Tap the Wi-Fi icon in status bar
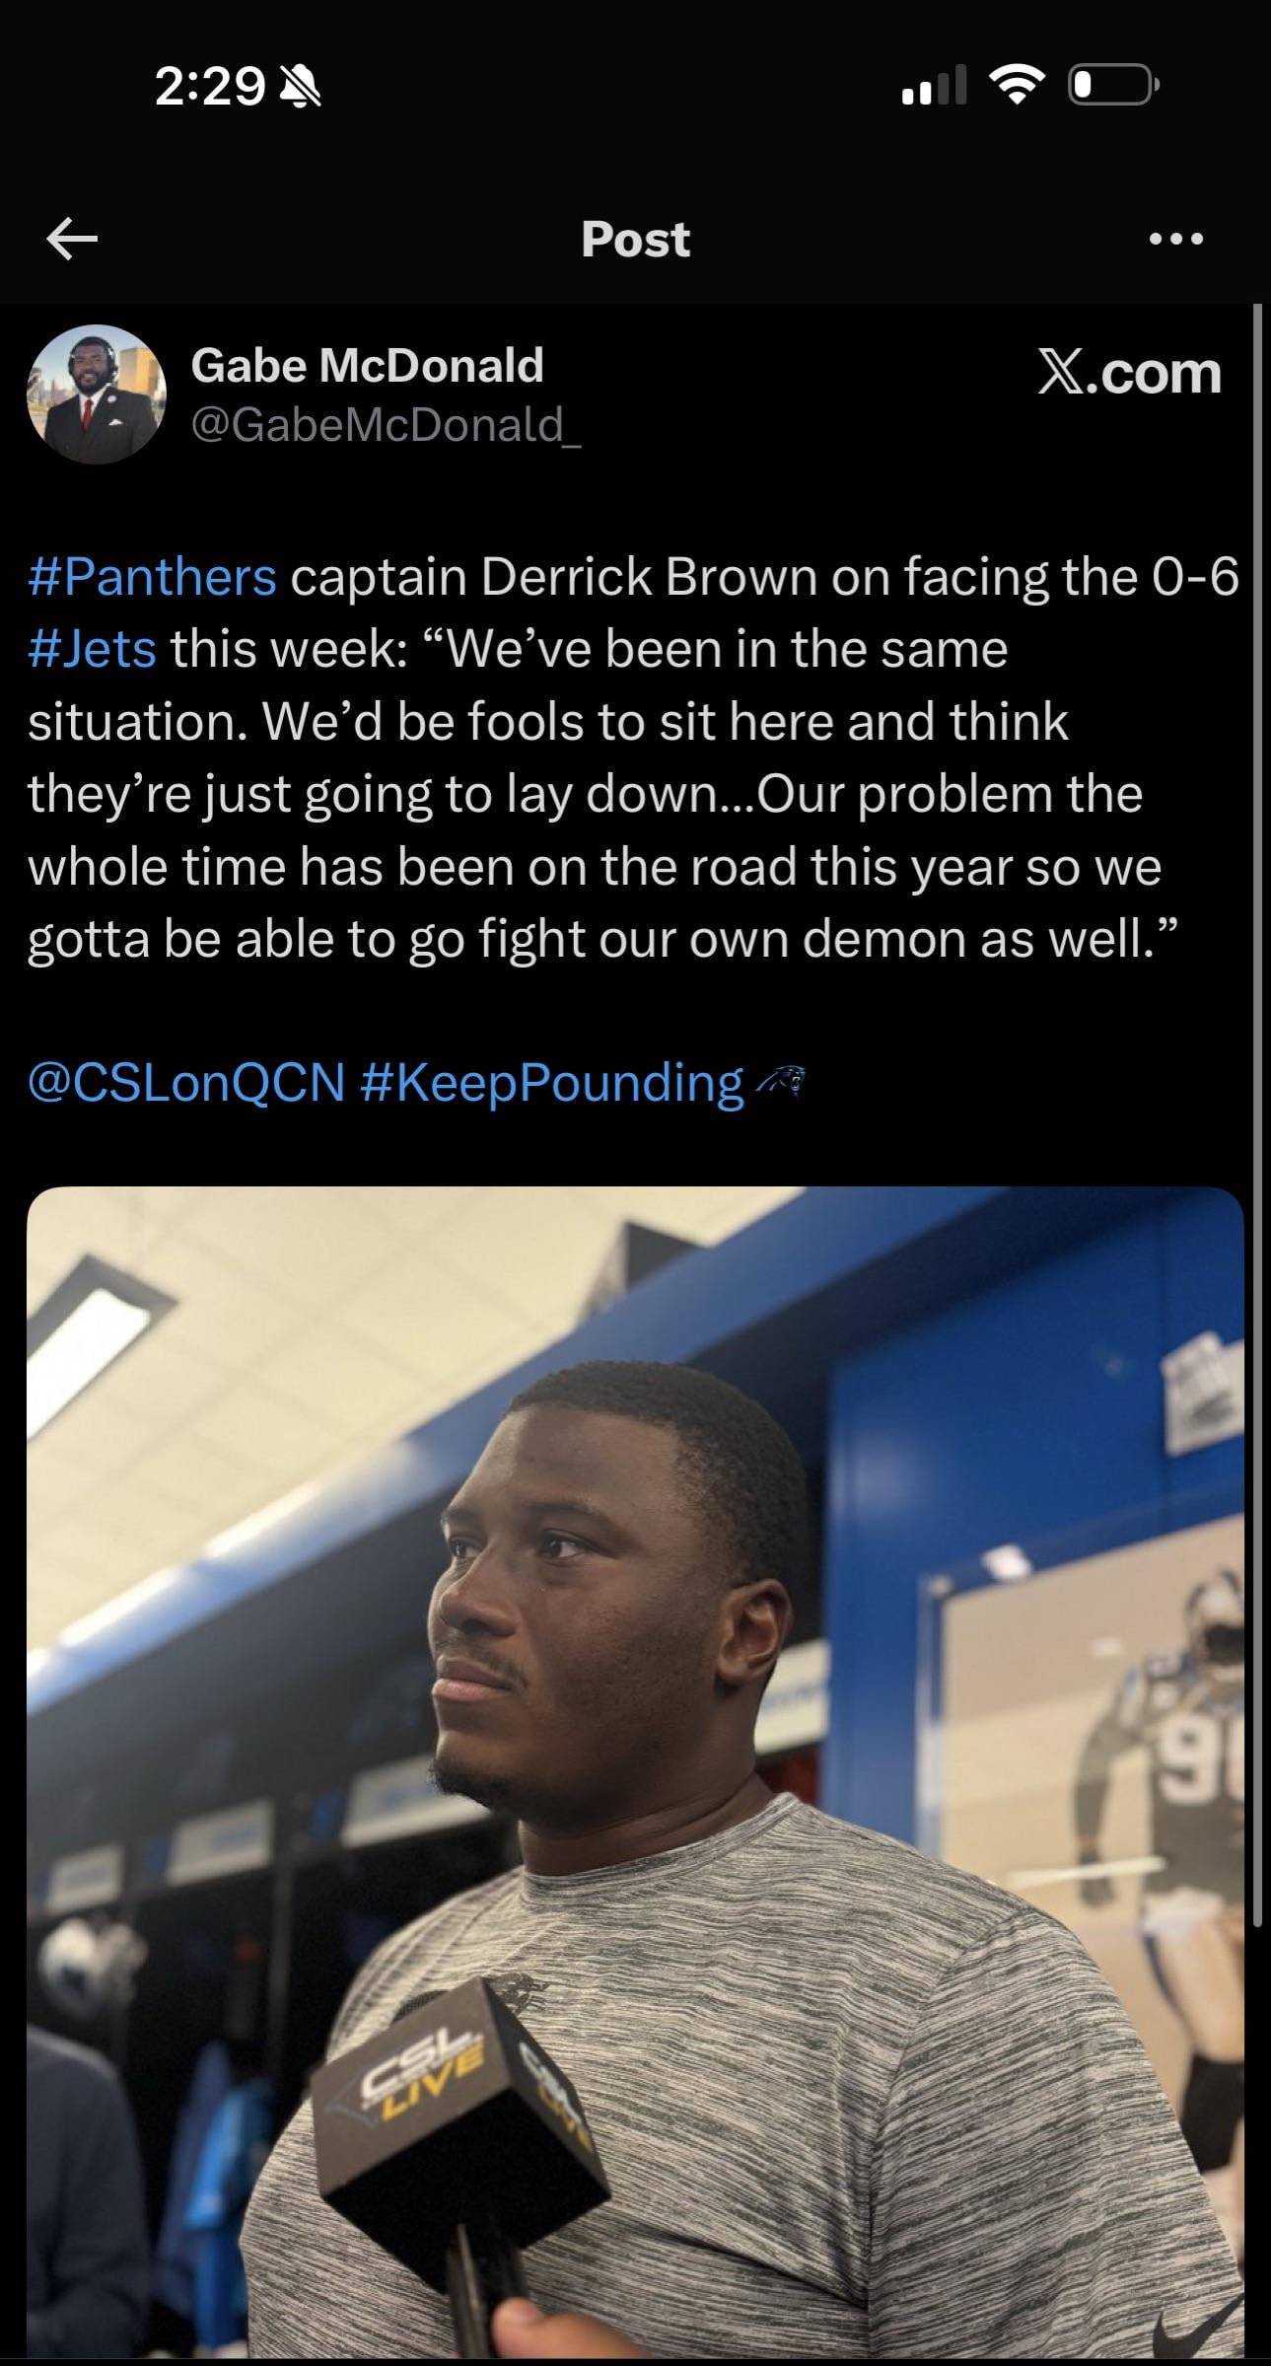The image size is (1271, 2366). (1020, 86)
